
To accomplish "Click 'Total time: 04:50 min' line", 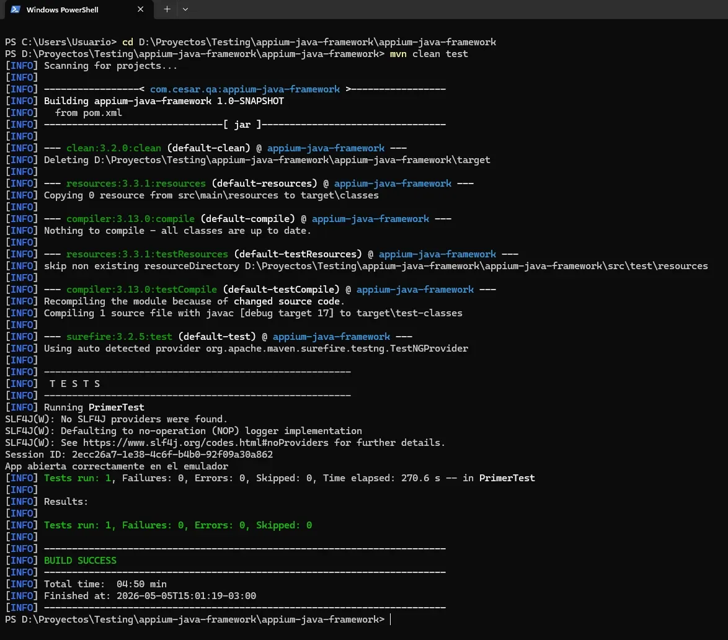I will (x=105, y=584).
